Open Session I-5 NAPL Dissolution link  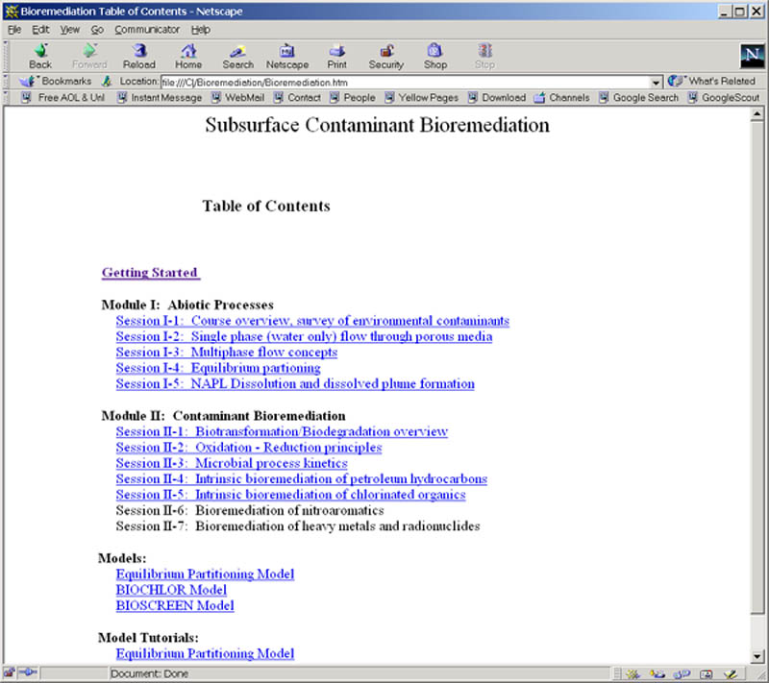click(295, 383)
